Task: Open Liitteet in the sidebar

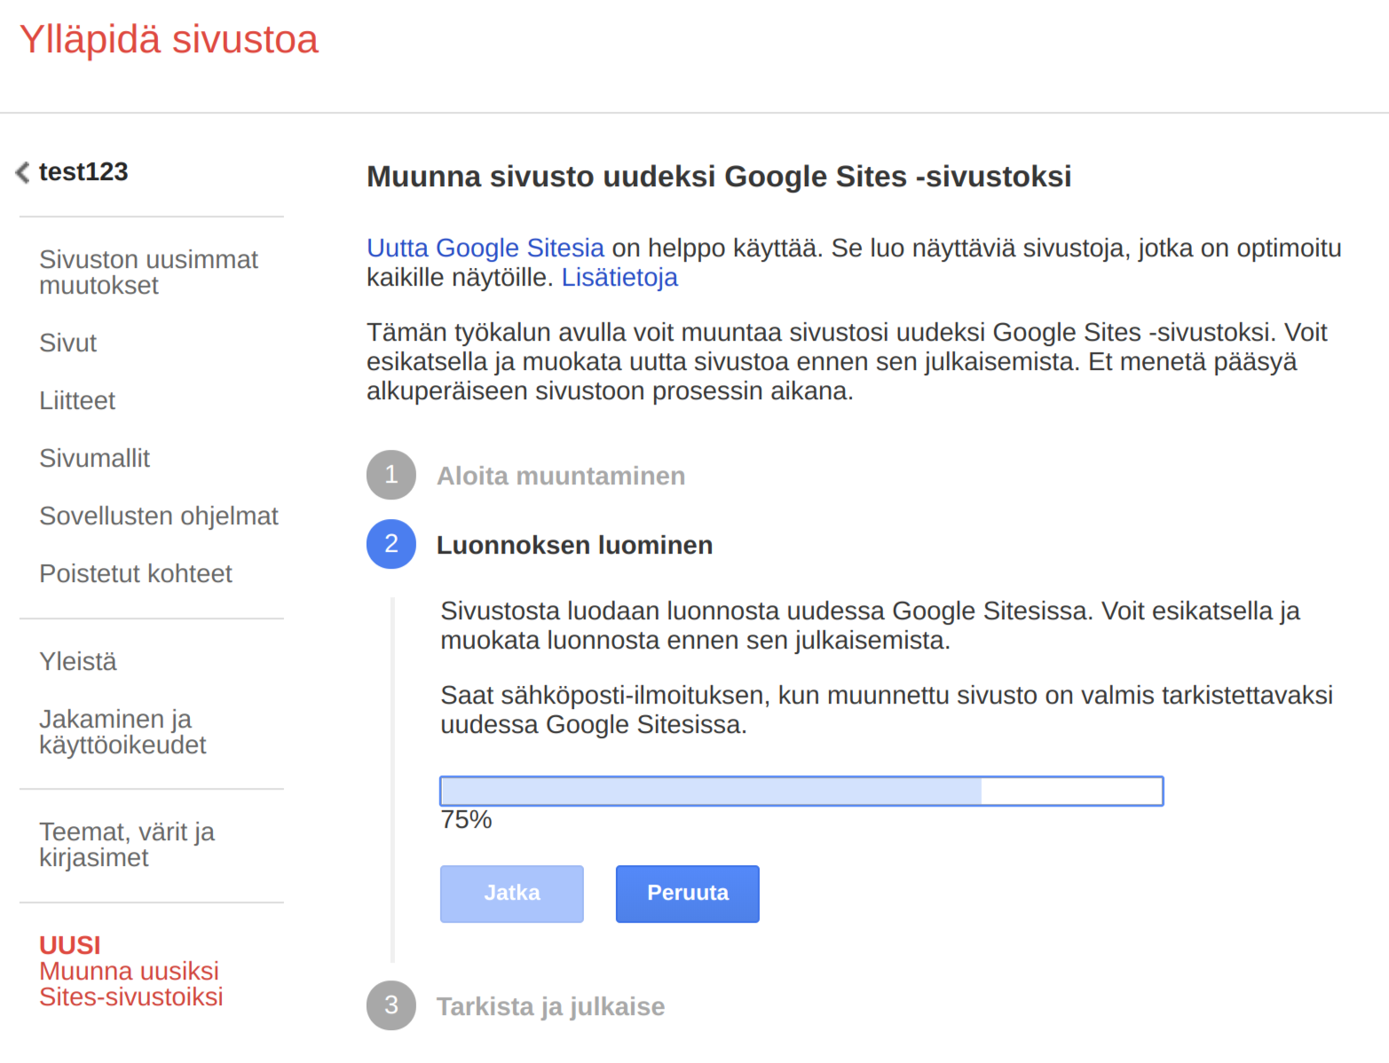Action: [x=77, y=400]
